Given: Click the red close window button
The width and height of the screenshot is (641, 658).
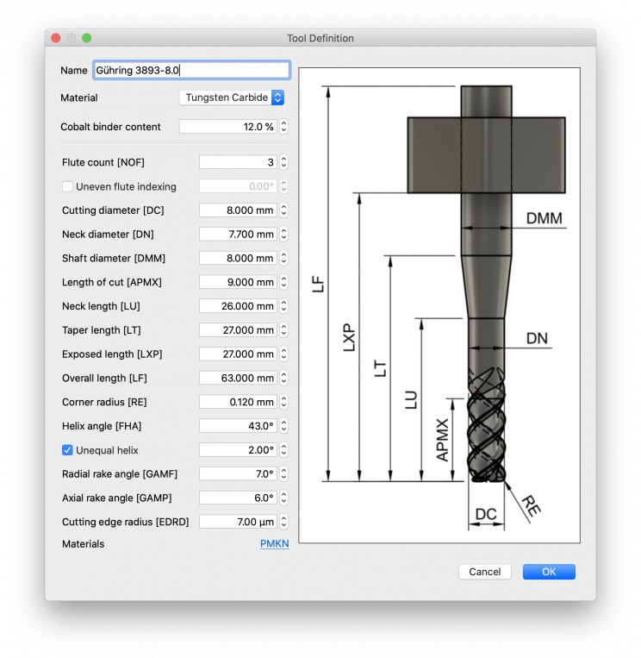Looking at the screenshot, I should pos(56,39).
